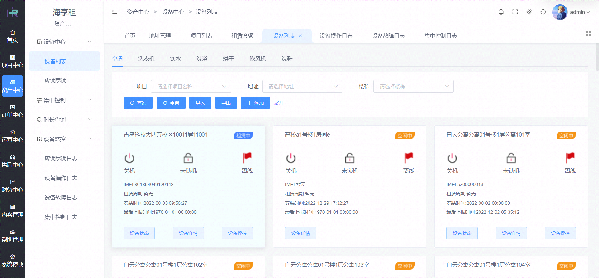Click offline flag on 高校a1号楼1房间e card
This screenshot has width=599, height=278.
click(x=409, y=158)
